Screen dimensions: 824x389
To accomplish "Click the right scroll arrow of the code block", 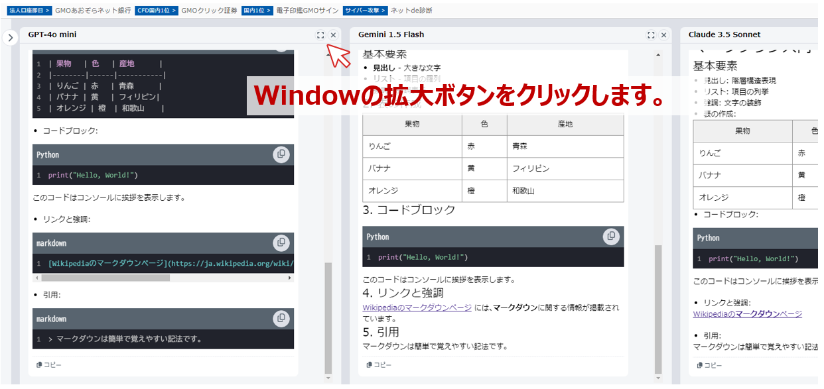I will (x=290, y=278).
